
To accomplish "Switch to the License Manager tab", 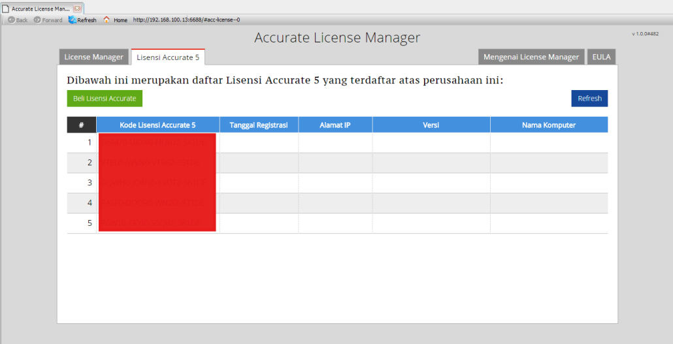I will point(93,57).
